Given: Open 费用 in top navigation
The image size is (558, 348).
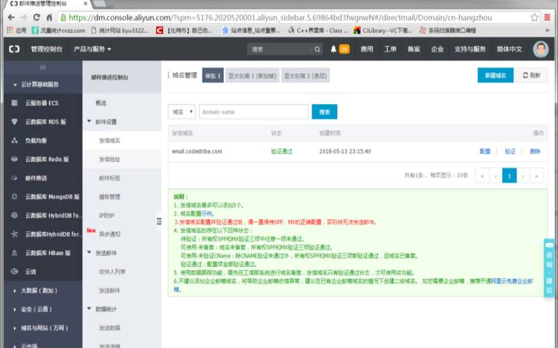Looking at the screenshot, I should point(367,49).
